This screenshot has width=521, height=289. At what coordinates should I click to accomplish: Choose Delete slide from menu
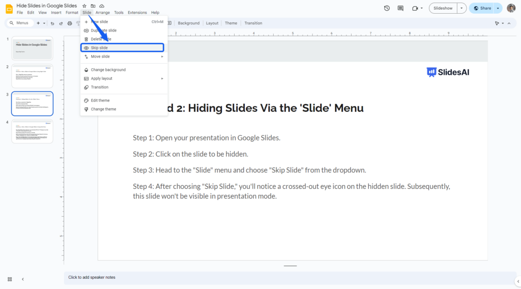(x=124, y=39)
